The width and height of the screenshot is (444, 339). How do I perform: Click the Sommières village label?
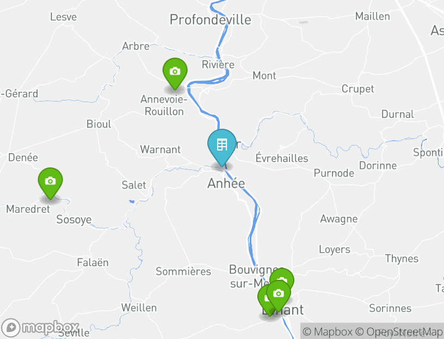coord(183,272)
